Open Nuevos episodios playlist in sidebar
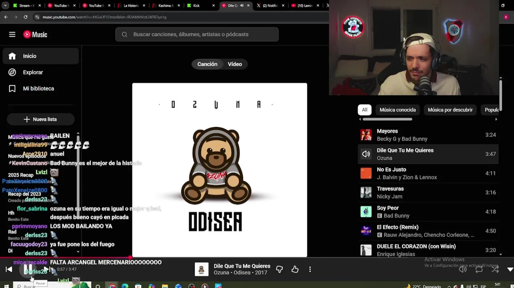The image size is (514, 288). tap(27, 156)
